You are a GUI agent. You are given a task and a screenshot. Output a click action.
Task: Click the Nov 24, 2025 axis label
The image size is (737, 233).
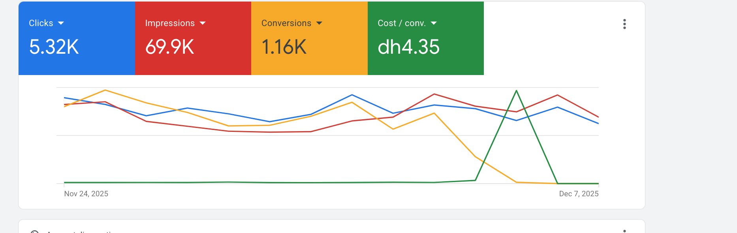coord(86,194)
